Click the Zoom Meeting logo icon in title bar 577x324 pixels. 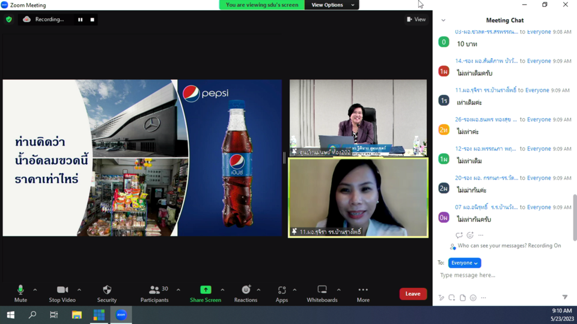coord(4,5)
